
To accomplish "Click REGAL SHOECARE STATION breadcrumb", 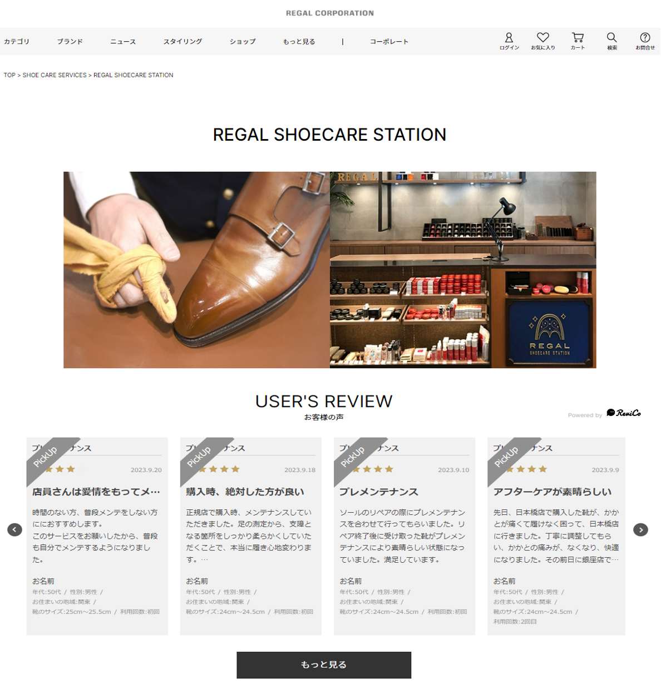I will pyautogui.click(x=134, y=75).
